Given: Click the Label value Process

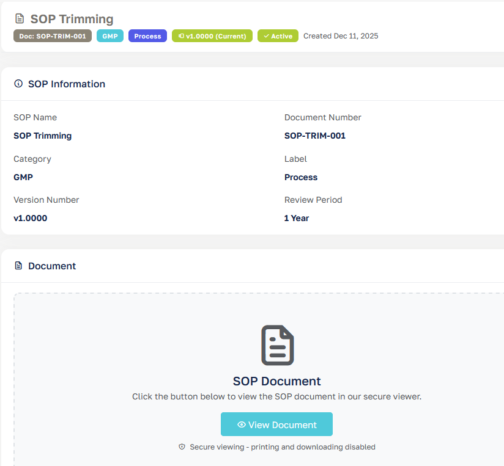Looking at the screenshot, I should [x=301, y=177].
